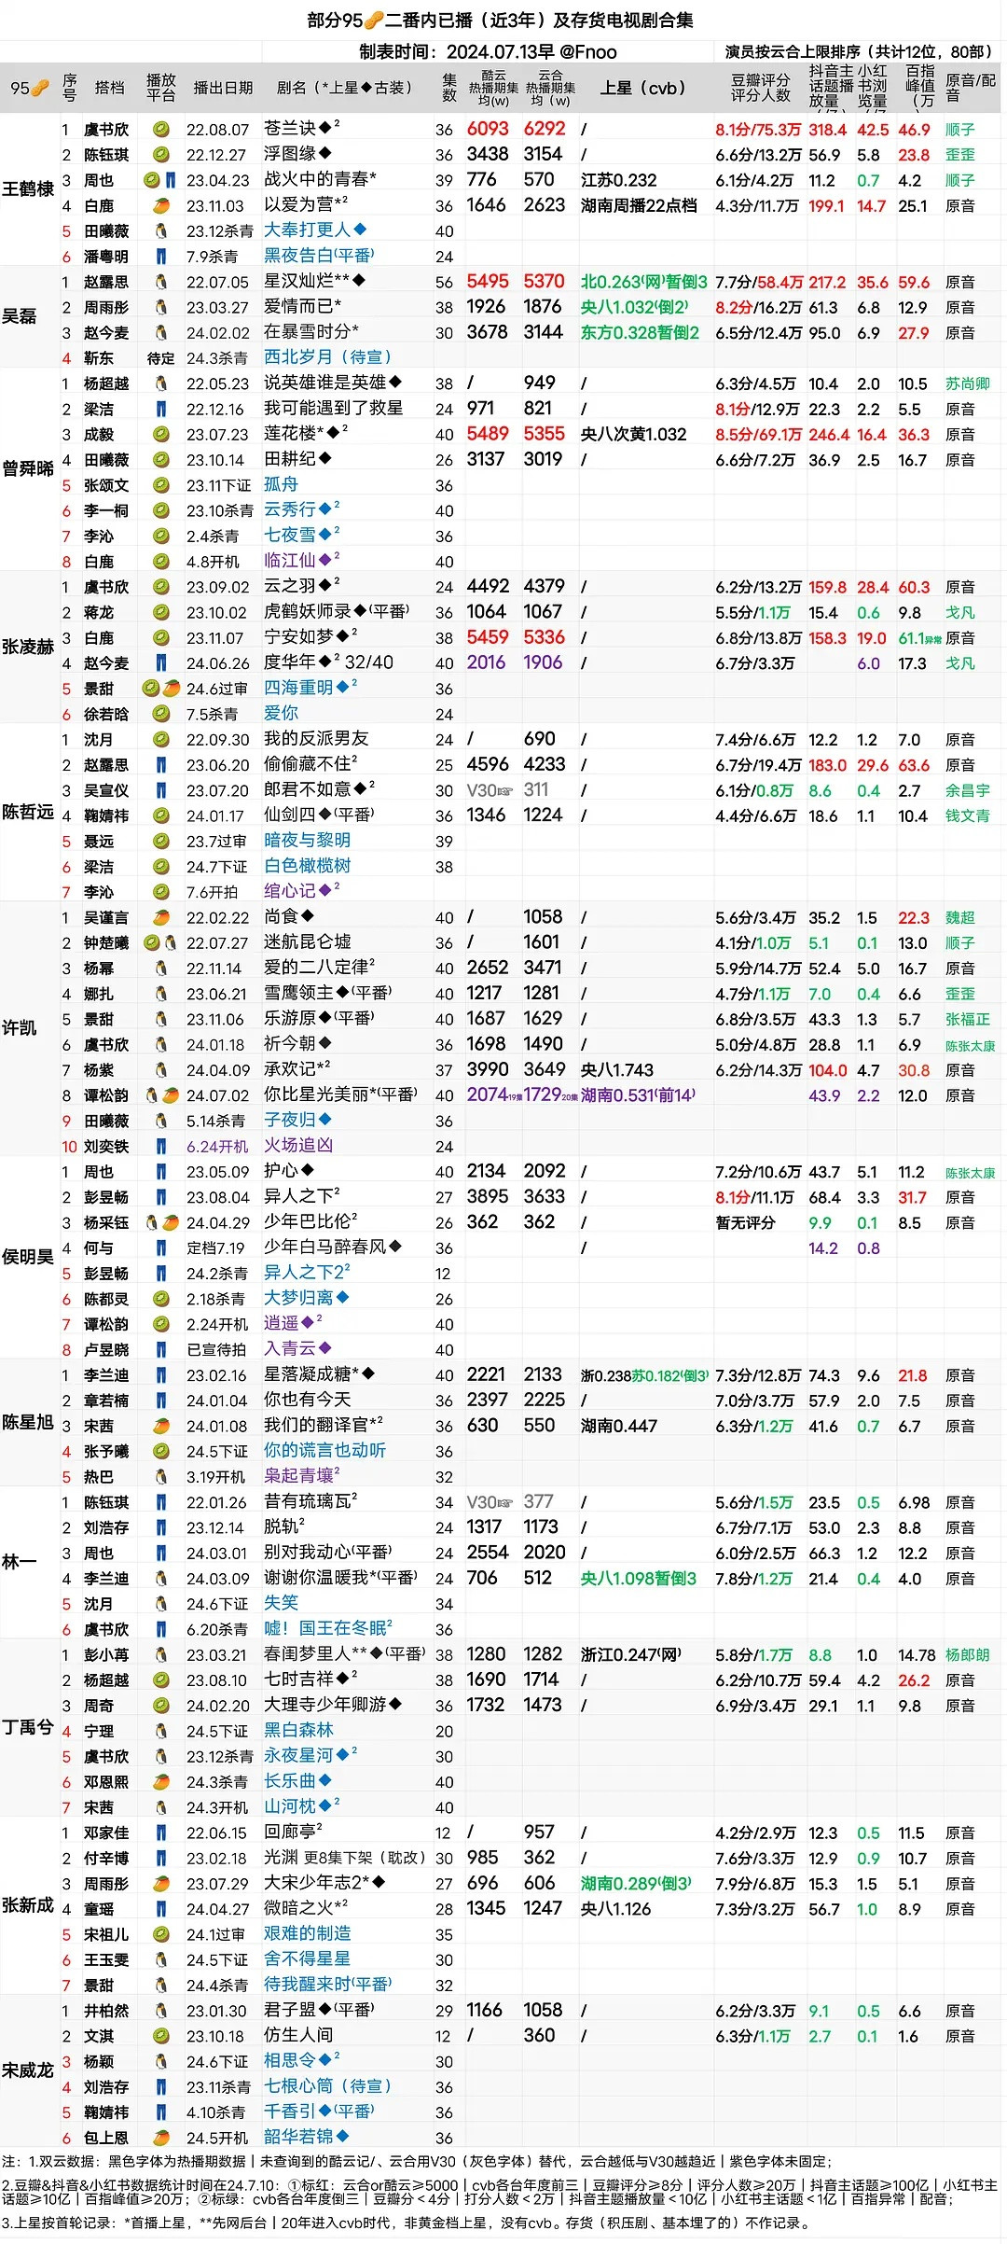Click the actor name 陈星旭
This screenshot has height=2244, width=1007.
click(x=28, y=1422)
